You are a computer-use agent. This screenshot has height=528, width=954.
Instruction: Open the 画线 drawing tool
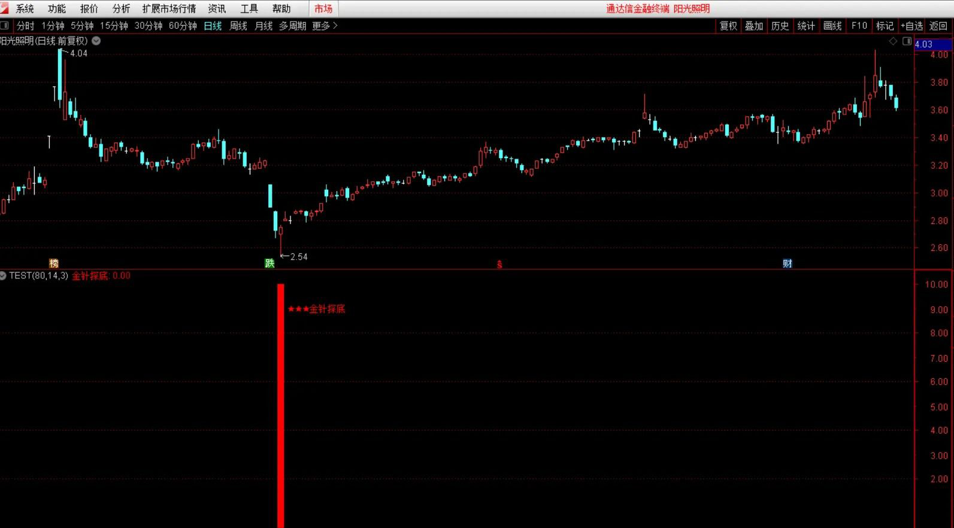click(x=832, y=26)
